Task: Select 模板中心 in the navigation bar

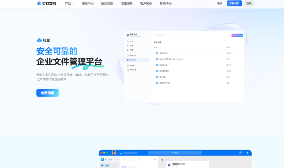Action: coord(87,4)
